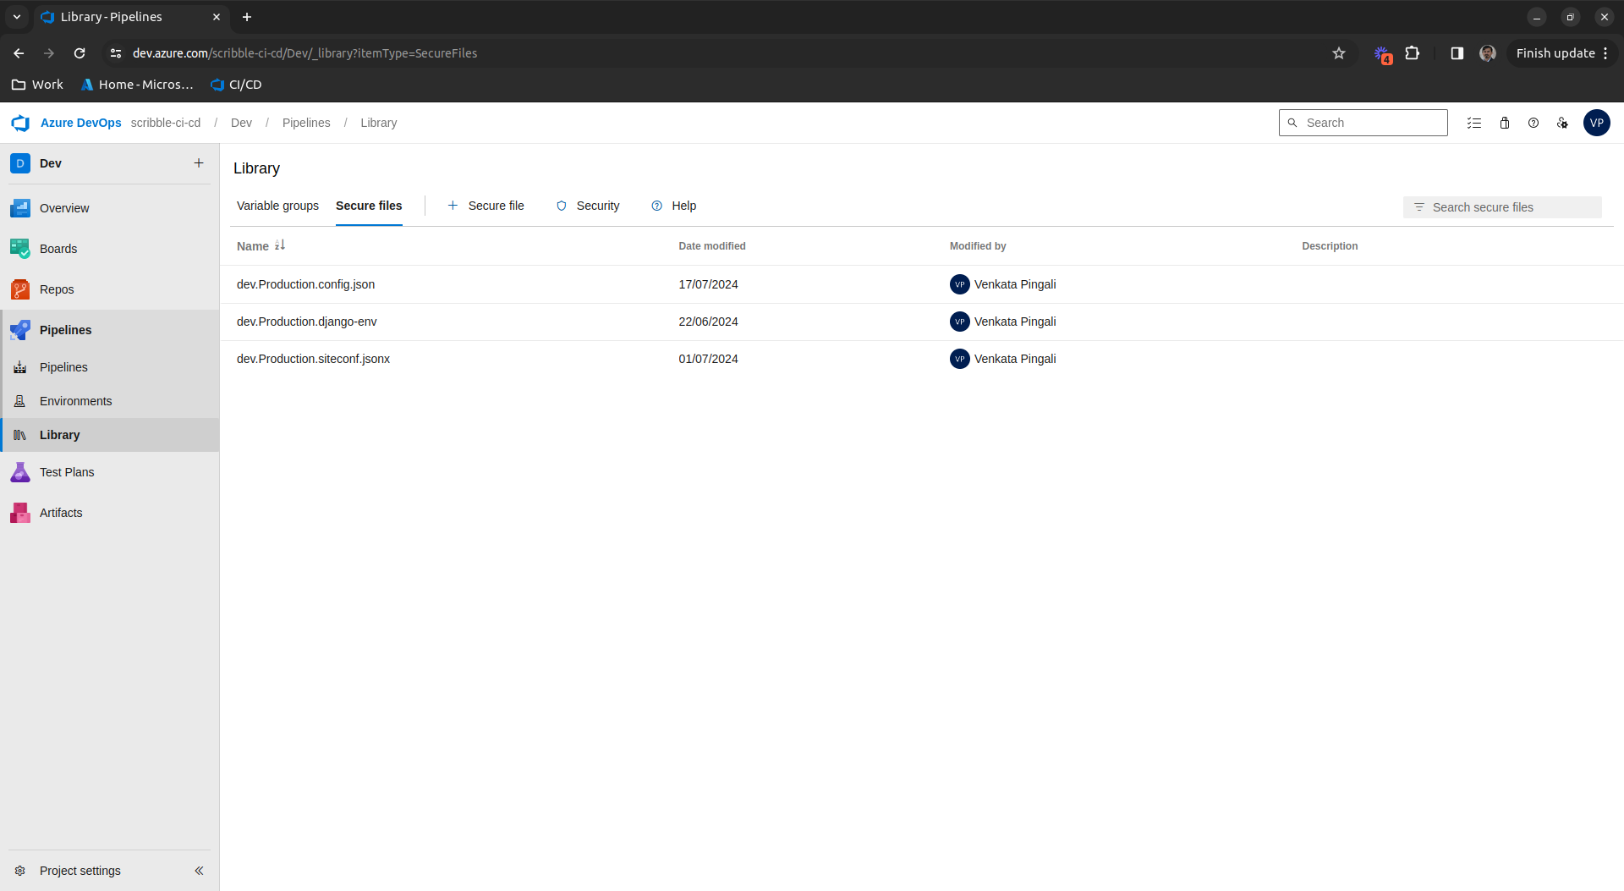Open the VP account avatar menu
Image resolution: width=1624 pixels, height=891 pixels.
pos(1597,123)
